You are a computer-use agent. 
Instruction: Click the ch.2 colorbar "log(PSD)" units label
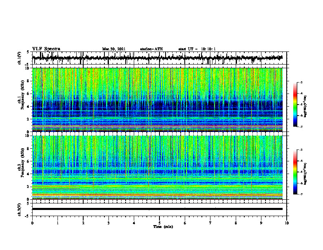305,174
